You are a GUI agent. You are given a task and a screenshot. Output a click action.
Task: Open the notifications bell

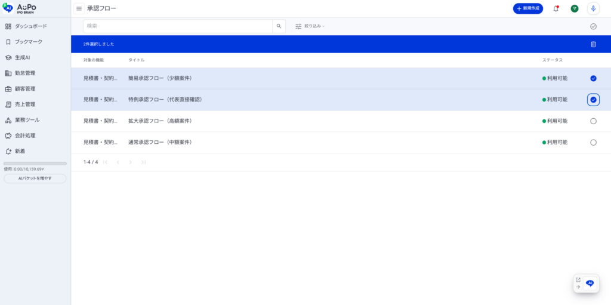[x=556, y=8]
